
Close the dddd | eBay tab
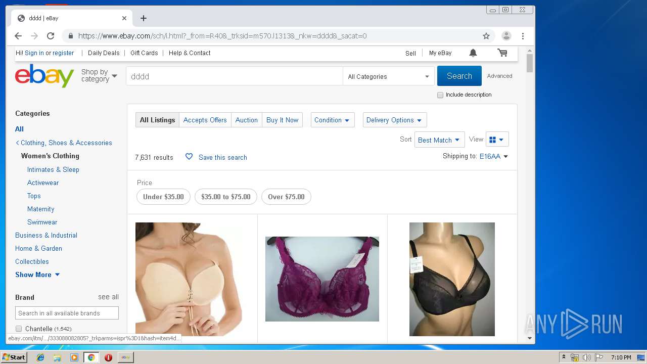124,18
